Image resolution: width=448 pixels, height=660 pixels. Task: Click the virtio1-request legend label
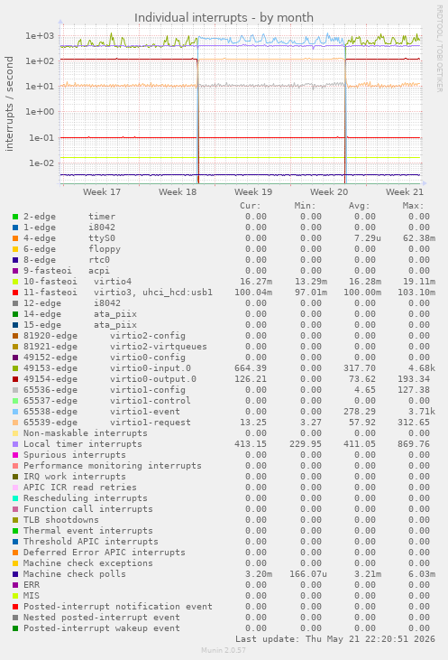coord(150,423)
